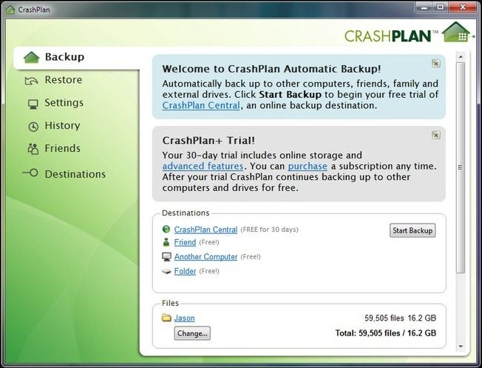Viewport: 482px width, 368px height.
Task: Dismiss the Welcome to CrashPlan message
Action: point(436,64)
